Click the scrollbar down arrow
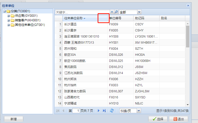The image size is (198, 123). pos(188,105)
